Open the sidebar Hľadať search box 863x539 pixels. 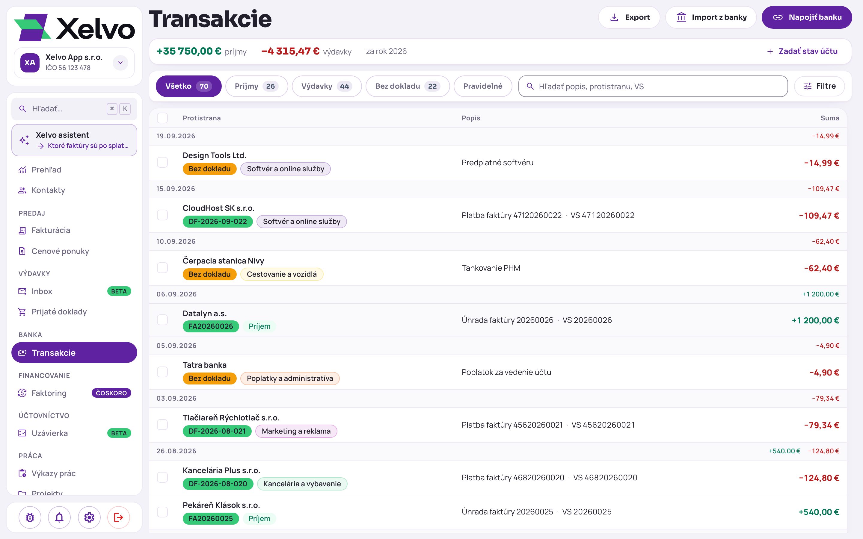tap(74, 109)
